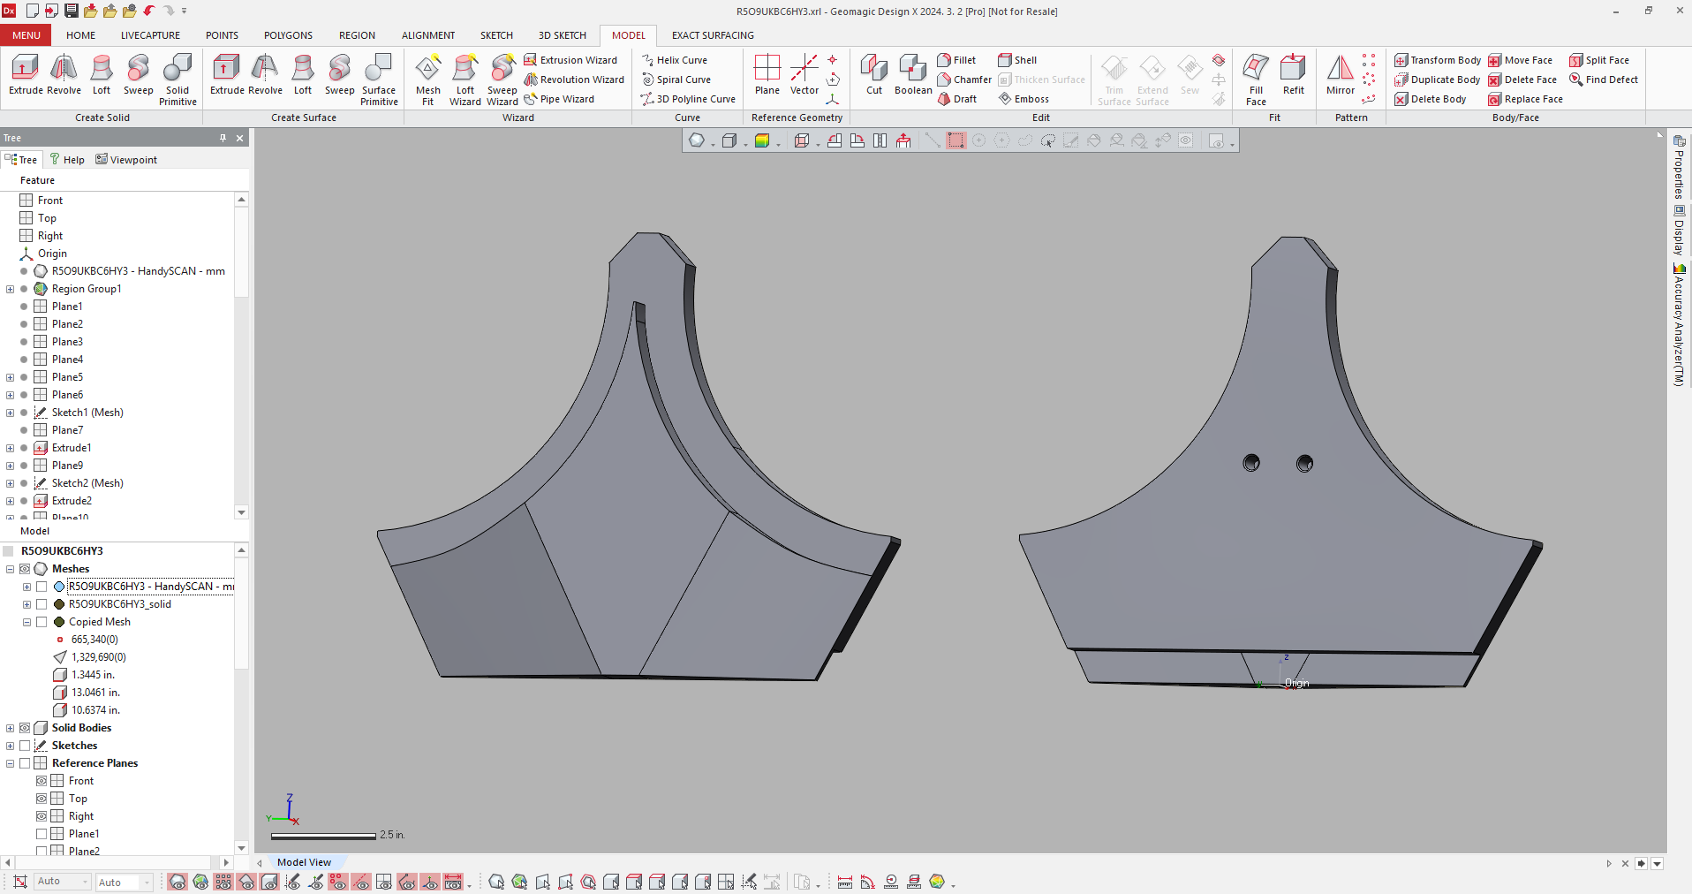Start the Pipe Wizard
Screen dimensions: 1692x894
[x=559, y=99]
